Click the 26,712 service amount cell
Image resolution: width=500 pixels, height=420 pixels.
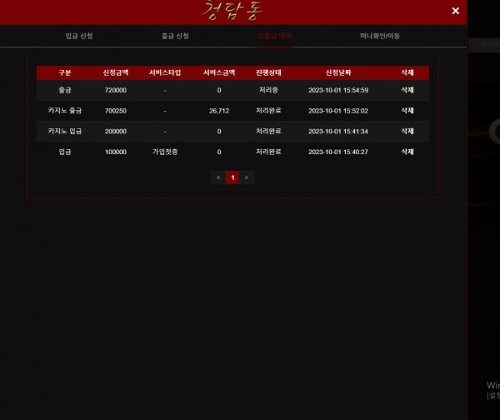coord(219,111)
